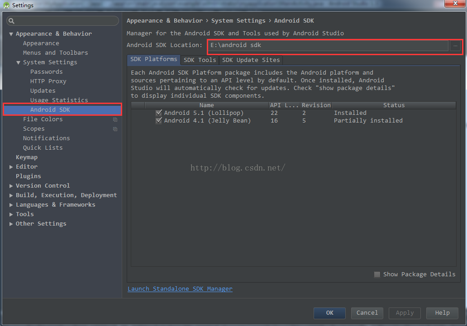Collapse Appearance & Behavior tree node
Image resolution: width=467 pixels, height=326 pixels.
(x=11, y=34)
